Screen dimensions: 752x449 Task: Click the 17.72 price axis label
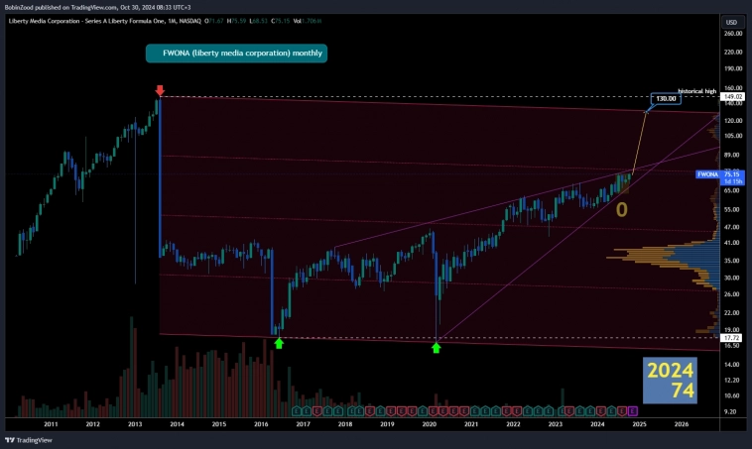[733, 338]
